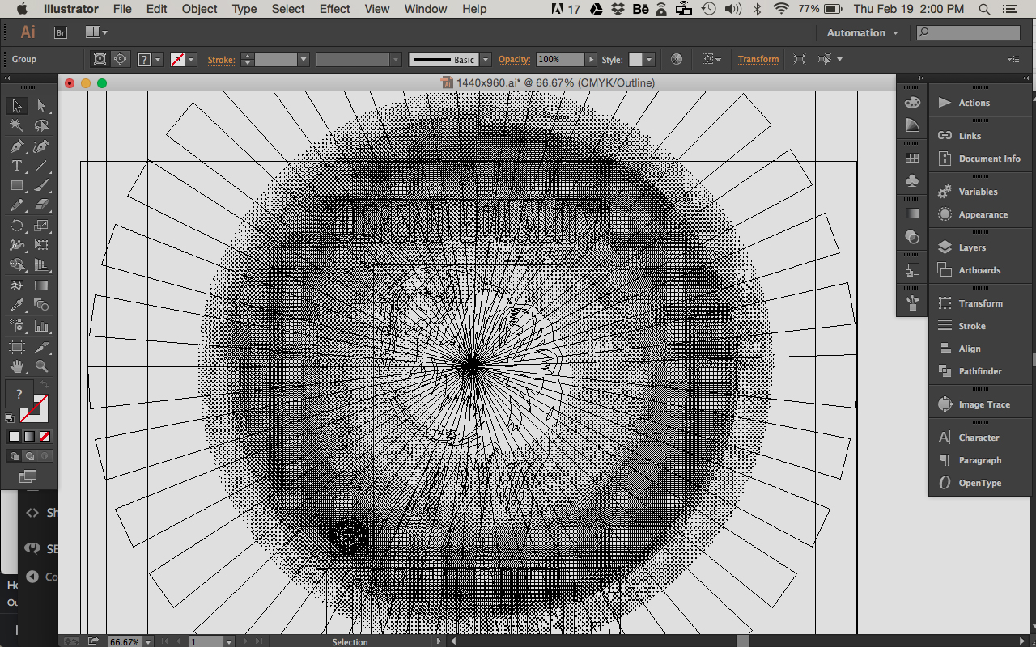The image size is (1036, 647).
Task: Open the Symbols club-shaped panel icon
Action: (912, 181)
